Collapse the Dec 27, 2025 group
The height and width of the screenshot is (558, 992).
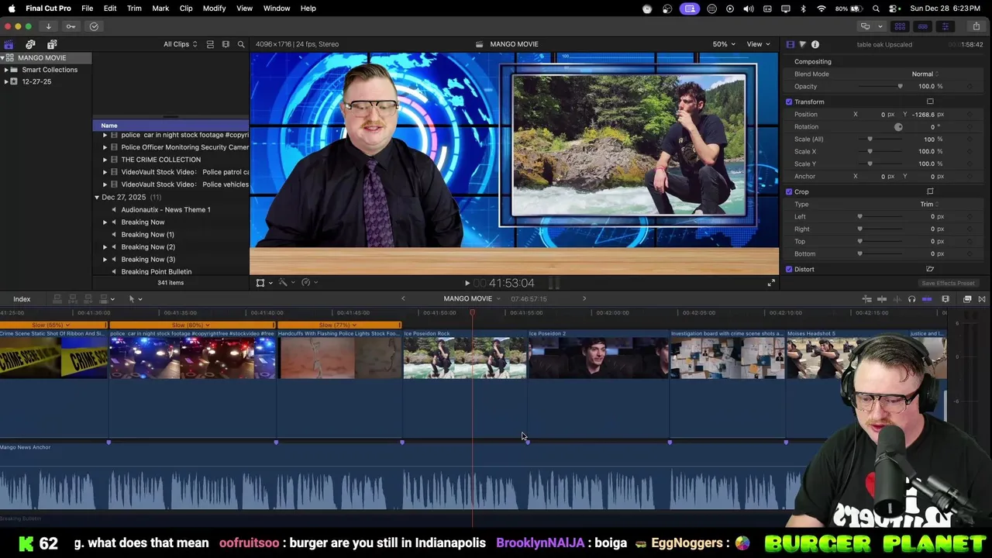click(x=97, y=198)
